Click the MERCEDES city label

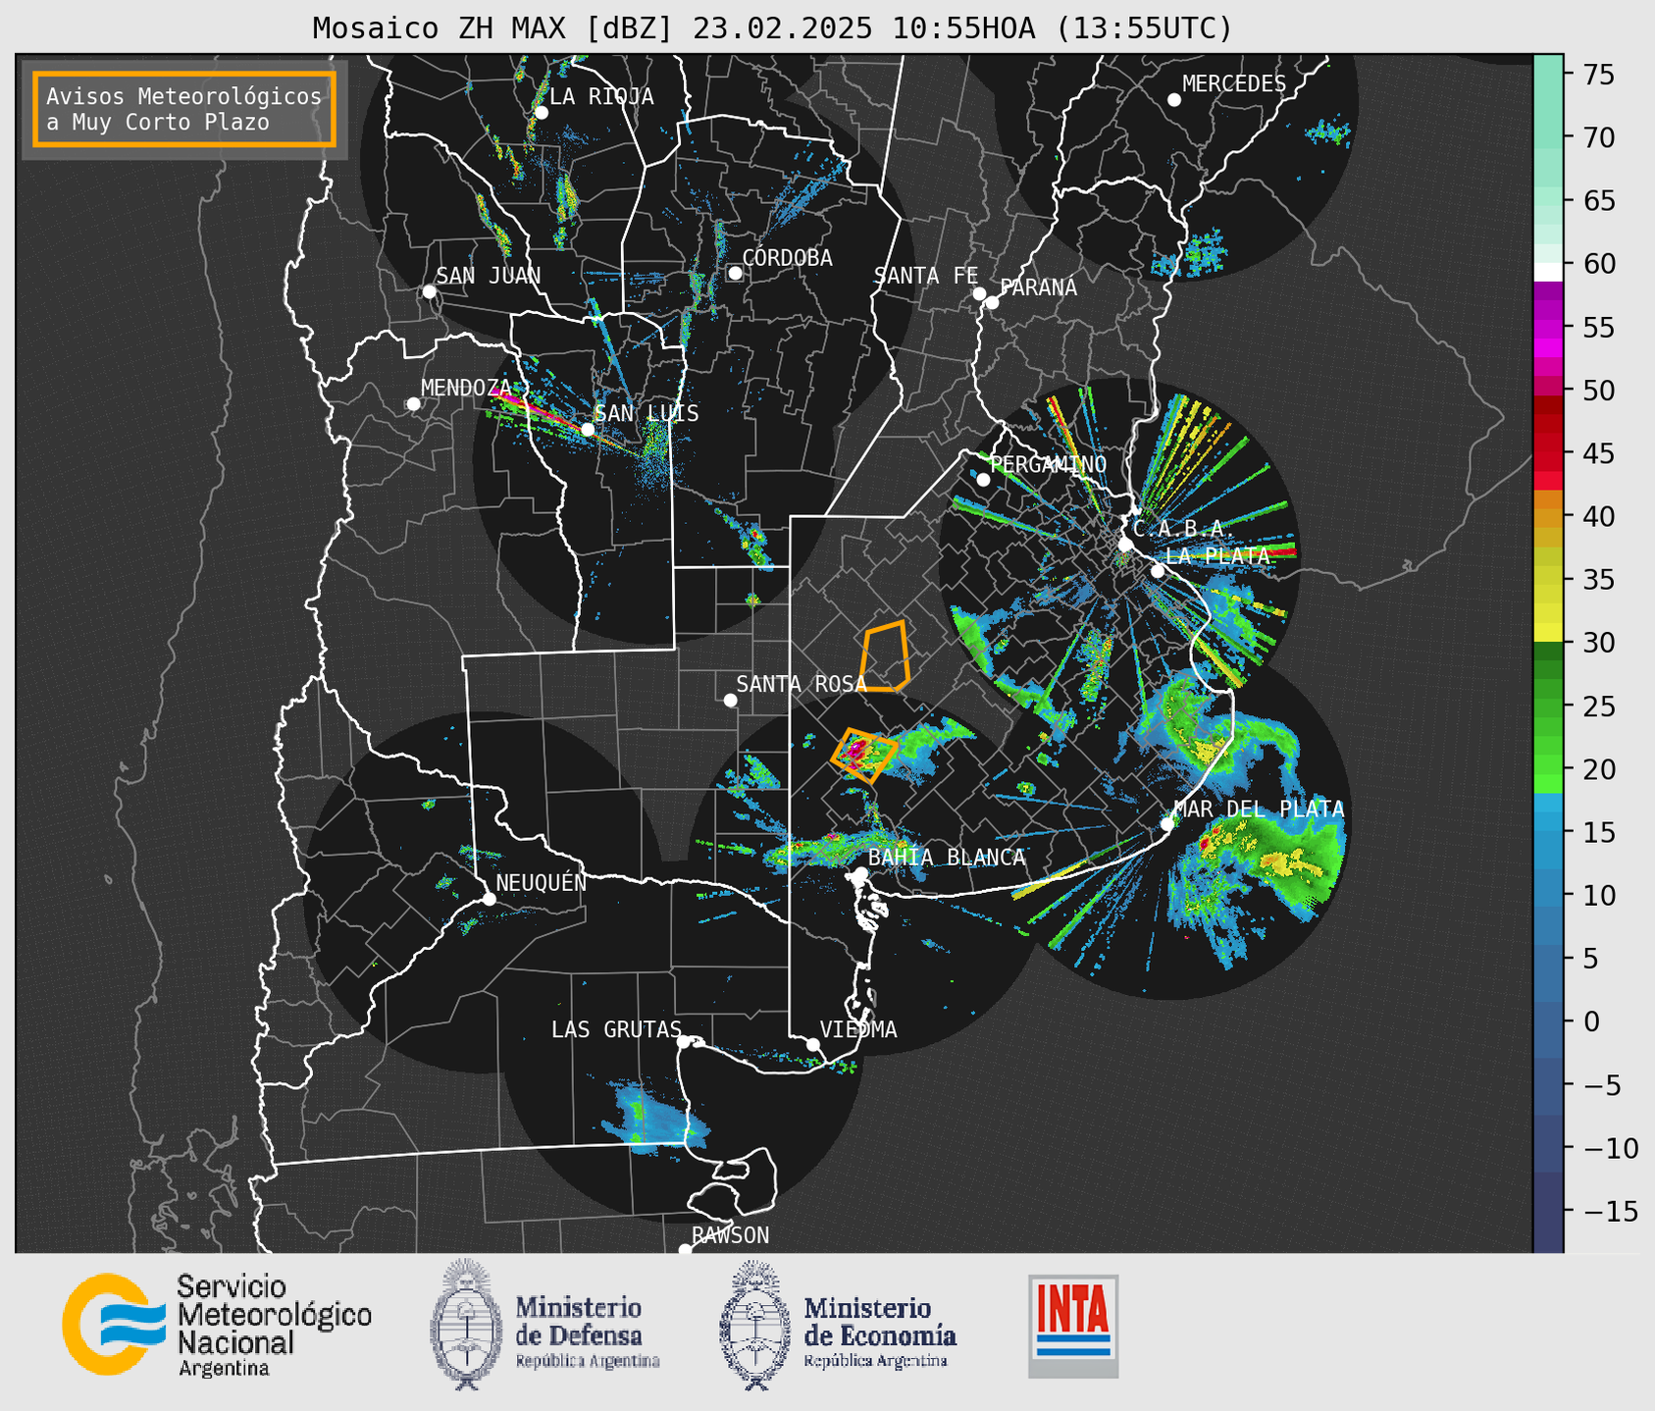[x=1234, y=83]
